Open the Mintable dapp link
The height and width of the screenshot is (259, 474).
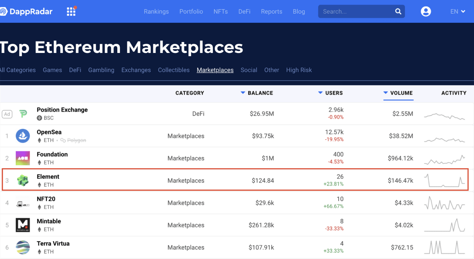[x=49, y=221]
